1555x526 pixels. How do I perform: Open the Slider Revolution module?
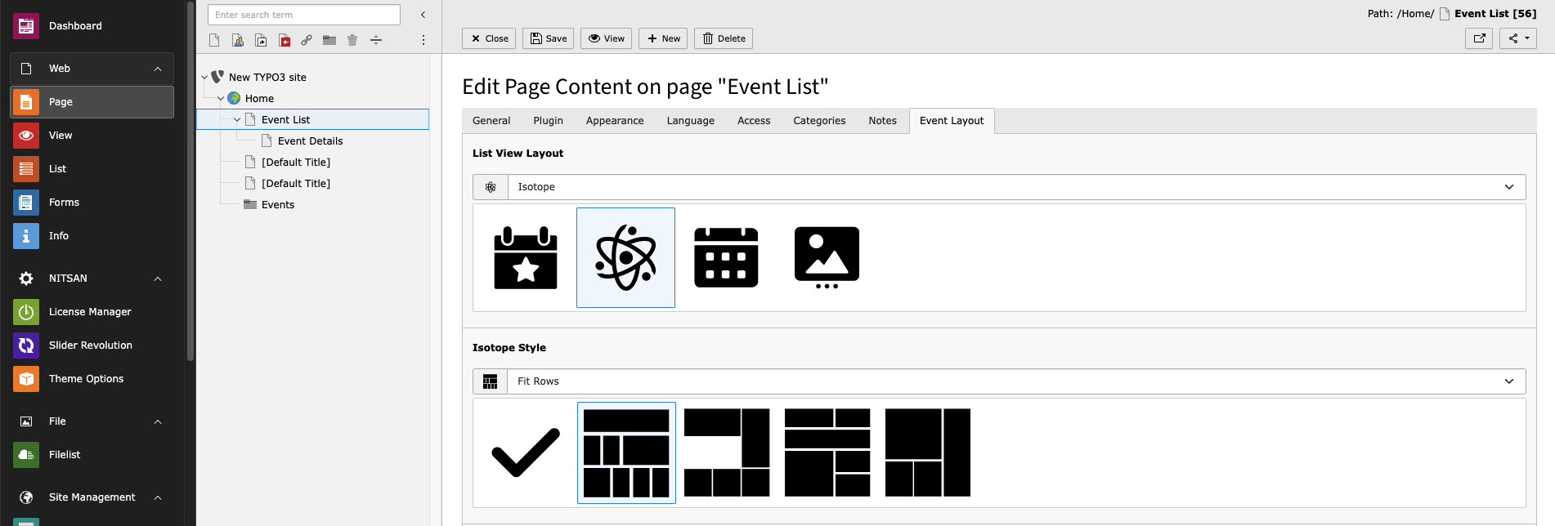tap(92, 345)
